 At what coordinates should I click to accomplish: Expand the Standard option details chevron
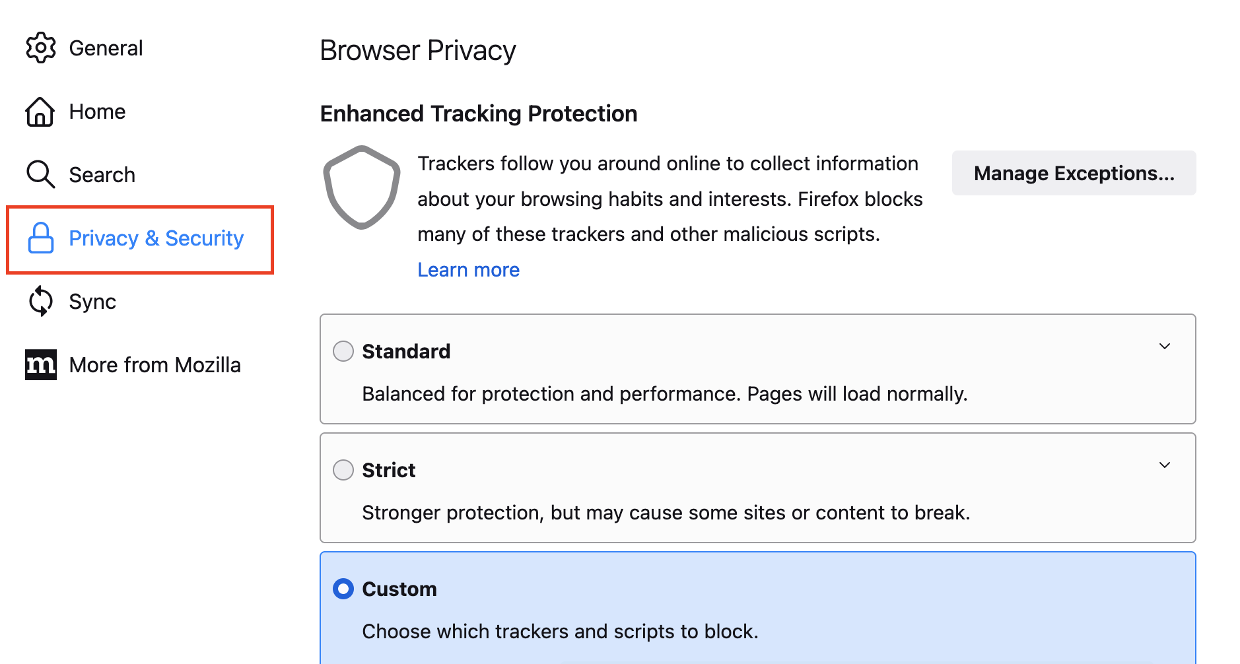tap(1165, 347)
